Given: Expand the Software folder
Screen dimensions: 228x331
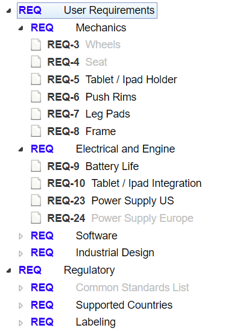Looking at the screenshot, I should [21, 236].
